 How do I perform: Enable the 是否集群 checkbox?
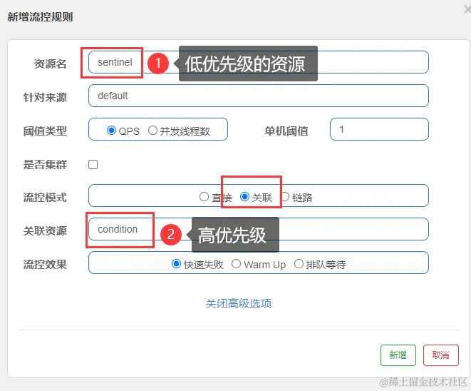93,165
